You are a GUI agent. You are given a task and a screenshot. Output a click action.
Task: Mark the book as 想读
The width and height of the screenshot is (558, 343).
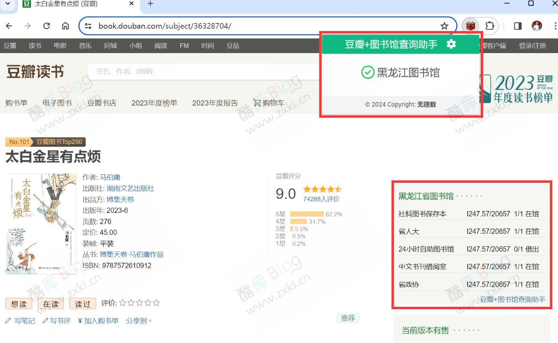pyautogui.click(x=19, y=304)
